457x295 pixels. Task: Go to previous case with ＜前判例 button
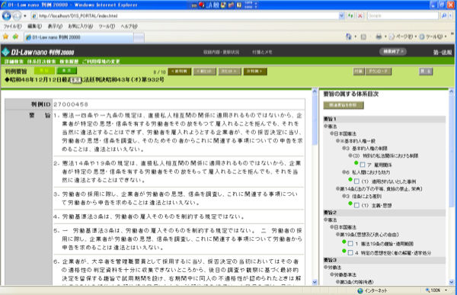click(180, 72)
